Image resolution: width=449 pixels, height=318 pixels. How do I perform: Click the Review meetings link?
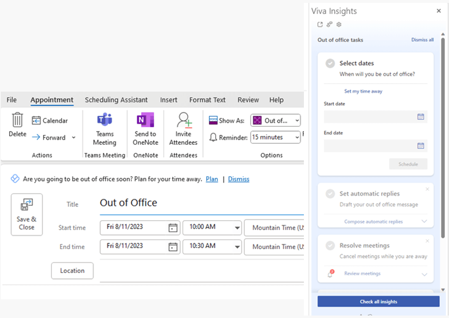pos(362,274)
